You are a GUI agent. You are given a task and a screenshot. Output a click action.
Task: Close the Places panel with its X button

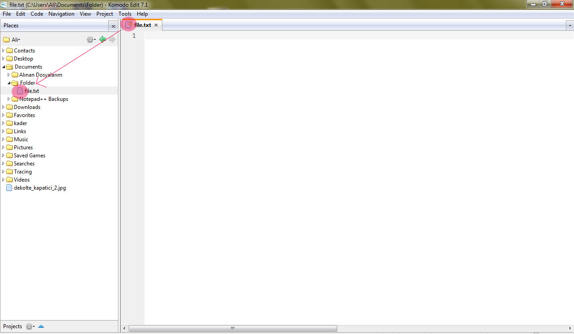point(113,26)
